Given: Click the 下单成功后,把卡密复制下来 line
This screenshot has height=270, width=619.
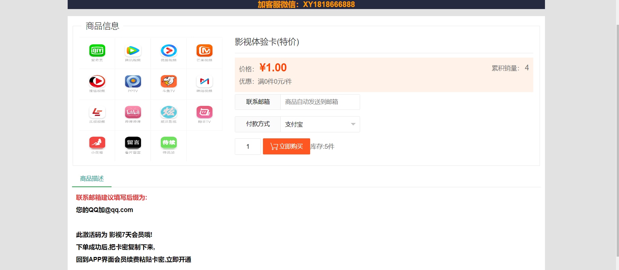Looking at the screenshot, I should click(116, 247).
